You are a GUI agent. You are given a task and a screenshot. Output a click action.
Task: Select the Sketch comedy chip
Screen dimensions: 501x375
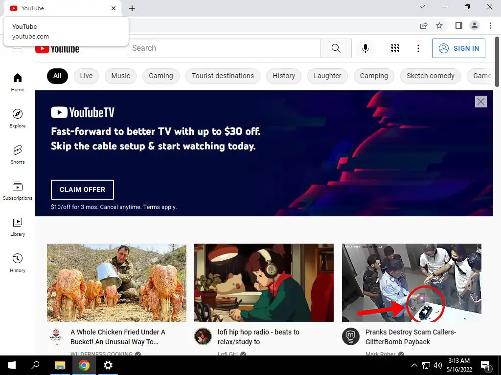pyautogui.click(x=431, y=76)
